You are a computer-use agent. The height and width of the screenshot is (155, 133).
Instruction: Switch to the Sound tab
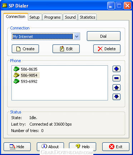(x=70, y=17)
